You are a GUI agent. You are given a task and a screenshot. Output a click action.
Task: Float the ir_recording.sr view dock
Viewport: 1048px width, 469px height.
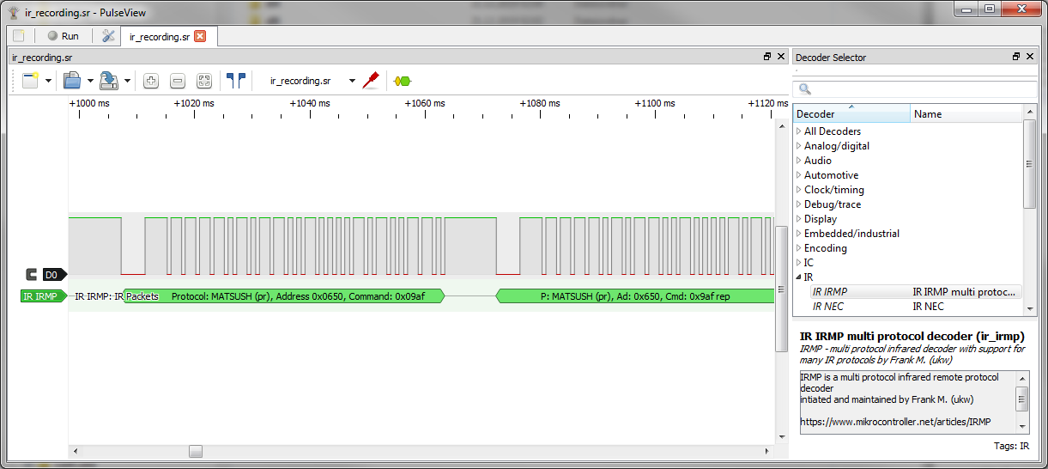tap(767, 57)
